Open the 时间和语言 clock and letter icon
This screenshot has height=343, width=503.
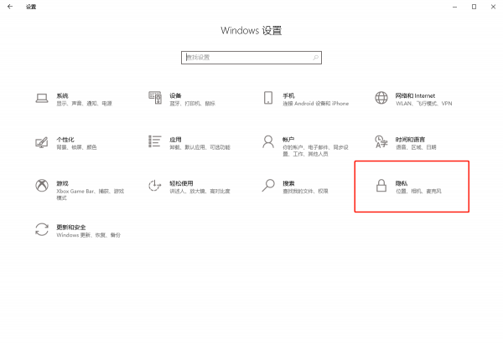pos(381,142)
